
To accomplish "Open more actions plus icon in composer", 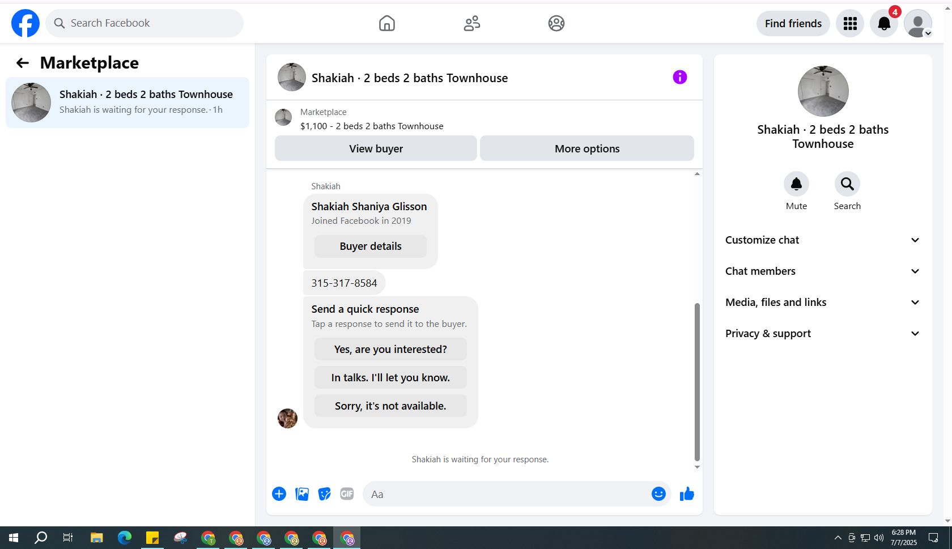I will 279,494.
